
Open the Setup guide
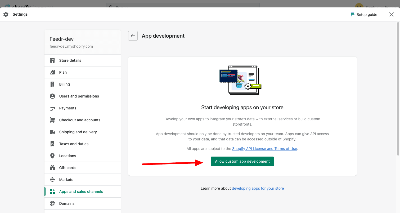coord(364,15)
